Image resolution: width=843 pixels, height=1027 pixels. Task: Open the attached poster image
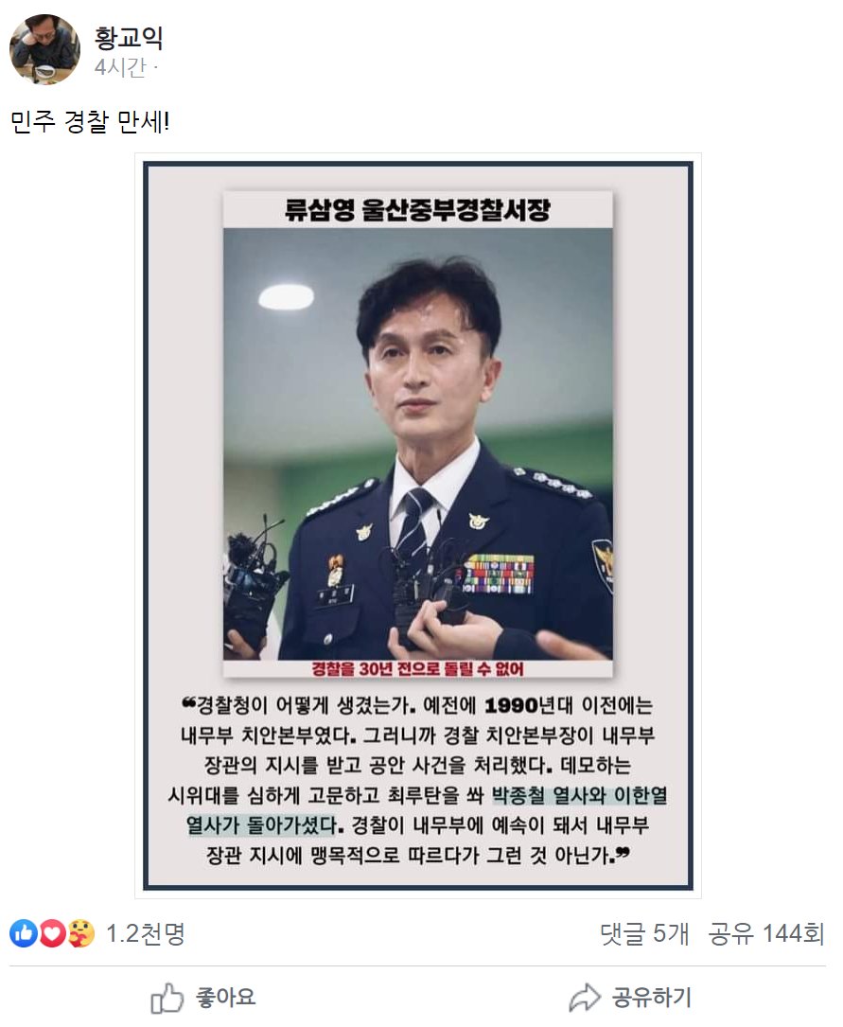point(418,526)
